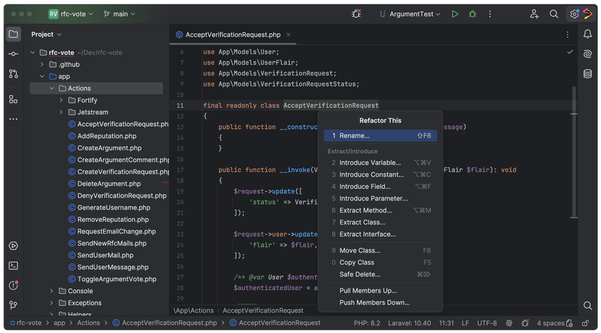Close the AcceptVerificationRequest.php tab

[x=289, y=35]
